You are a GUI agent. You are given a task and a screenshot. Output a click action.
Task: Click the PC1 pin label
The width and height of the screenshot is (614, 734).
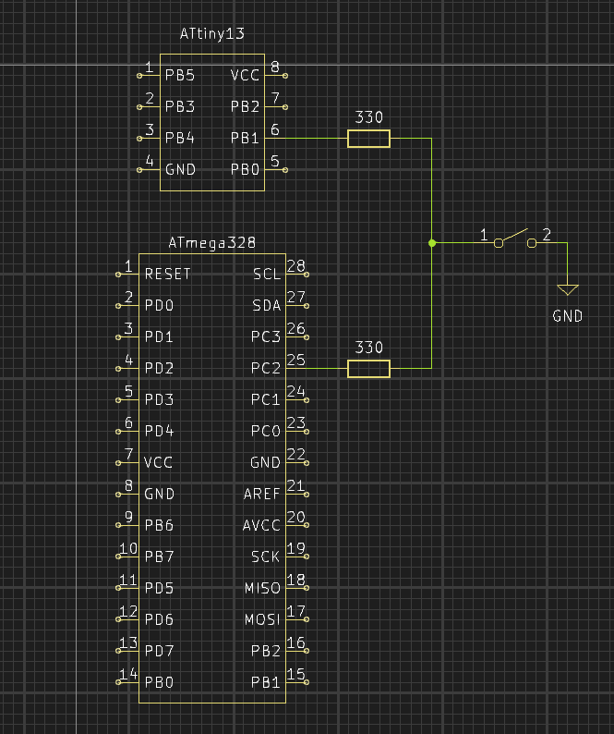[266, 399]
